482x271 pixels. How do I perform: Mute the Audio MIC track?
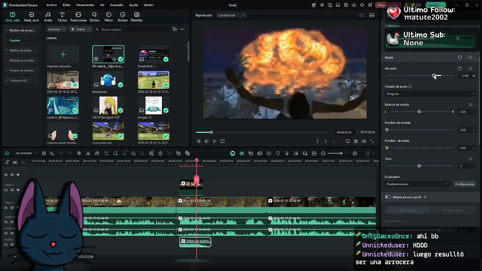(12, 222)
